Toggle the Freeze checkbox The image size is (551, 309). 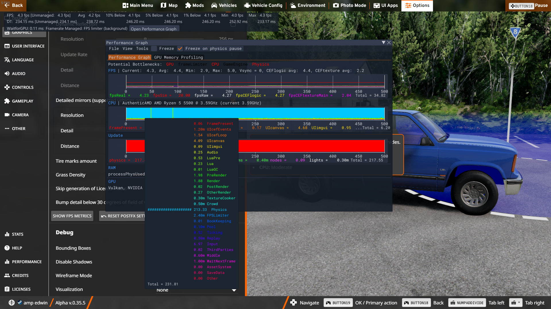[154, 49]
